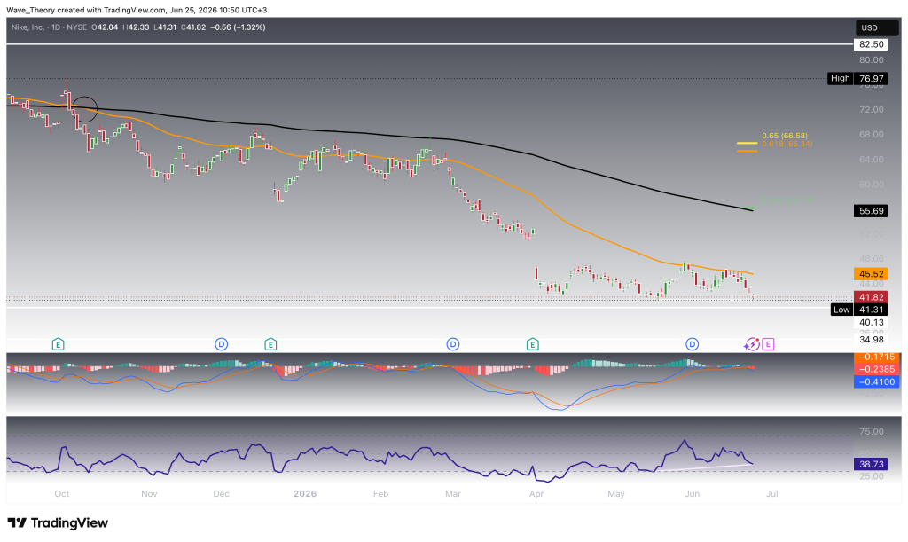Click the Feb label on time axis
The width and height of the screenshot is (908, 542).
380,494
